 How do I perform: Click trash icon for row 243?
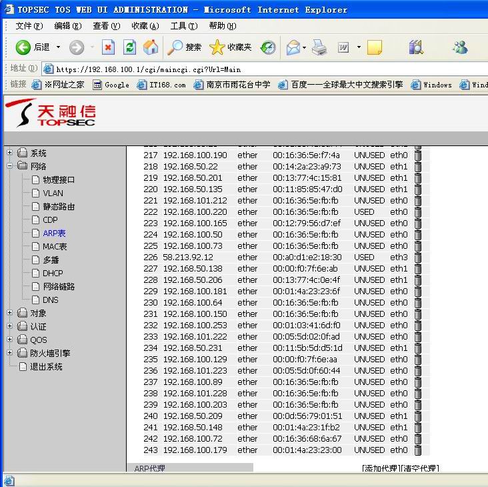[x=418, y=450]
